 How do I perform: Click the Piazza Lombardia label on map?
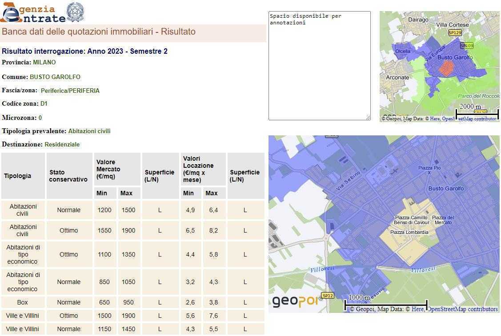click(x=409, y=232)
